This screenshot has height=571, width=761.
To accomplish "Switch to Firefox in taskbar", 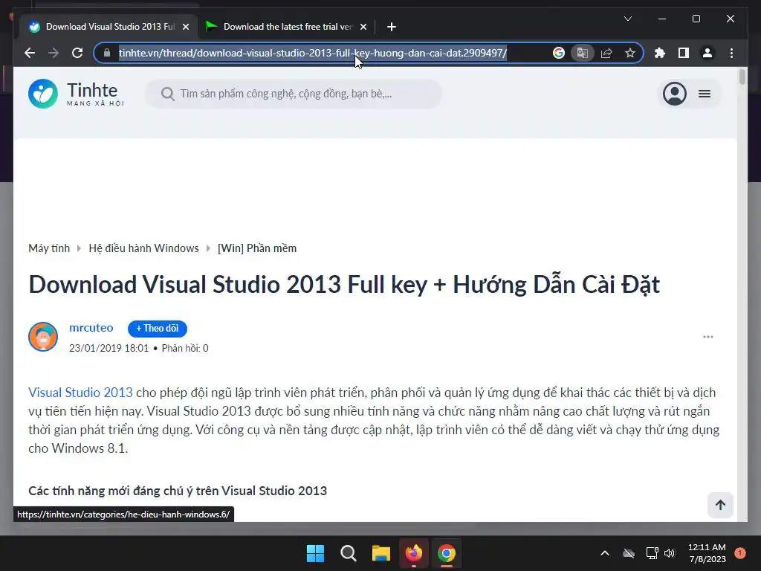I will click(x=413, y=553).
